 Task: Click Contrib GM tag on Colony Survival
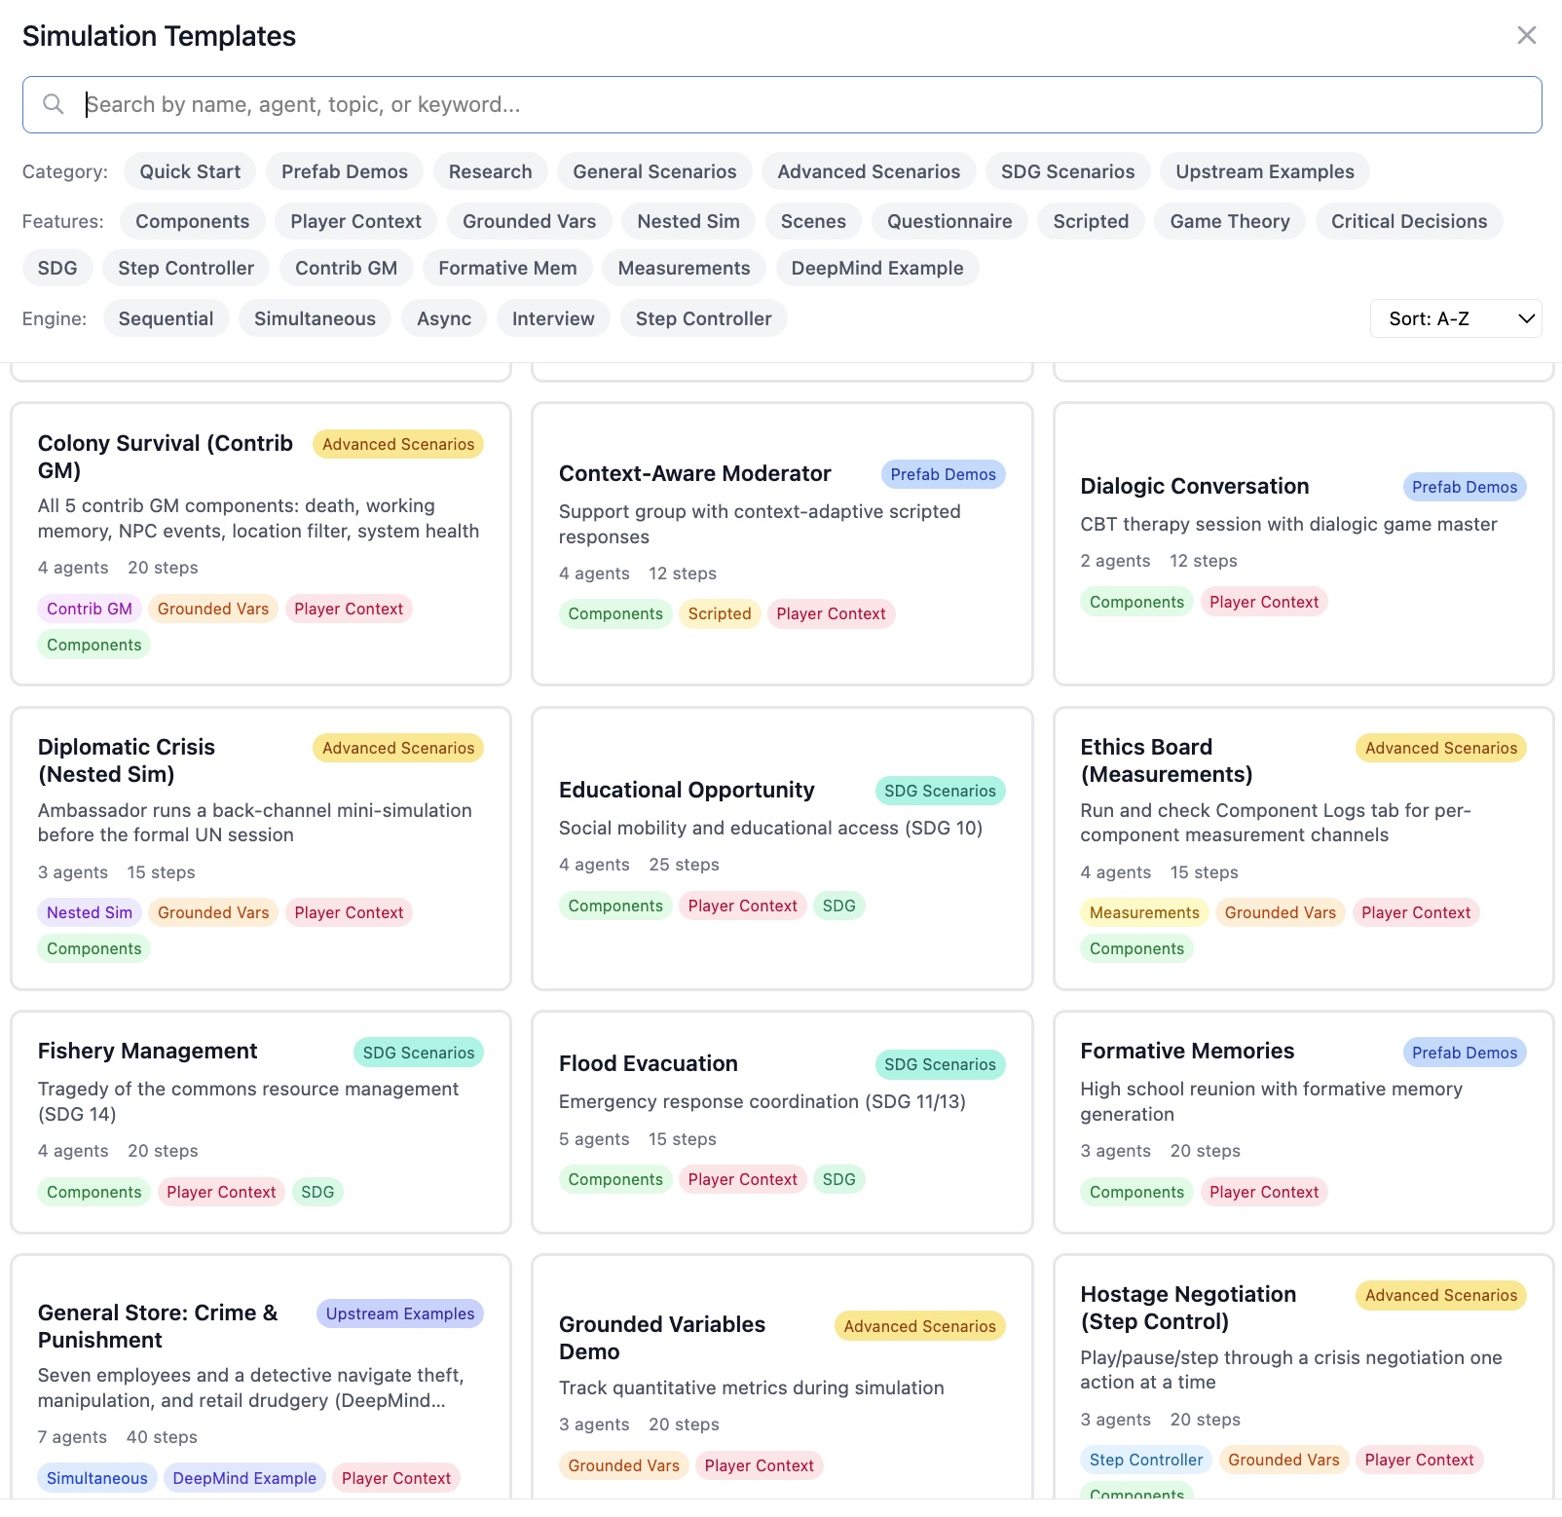point(90,609)
